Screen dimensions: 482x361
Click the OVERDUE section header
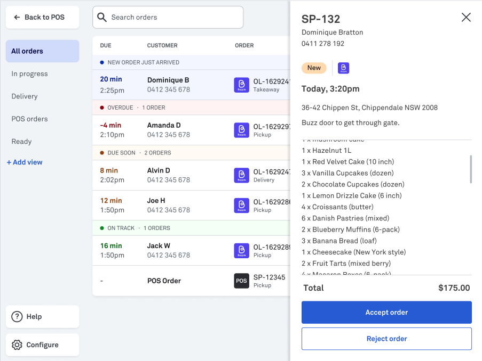point(192,108)
